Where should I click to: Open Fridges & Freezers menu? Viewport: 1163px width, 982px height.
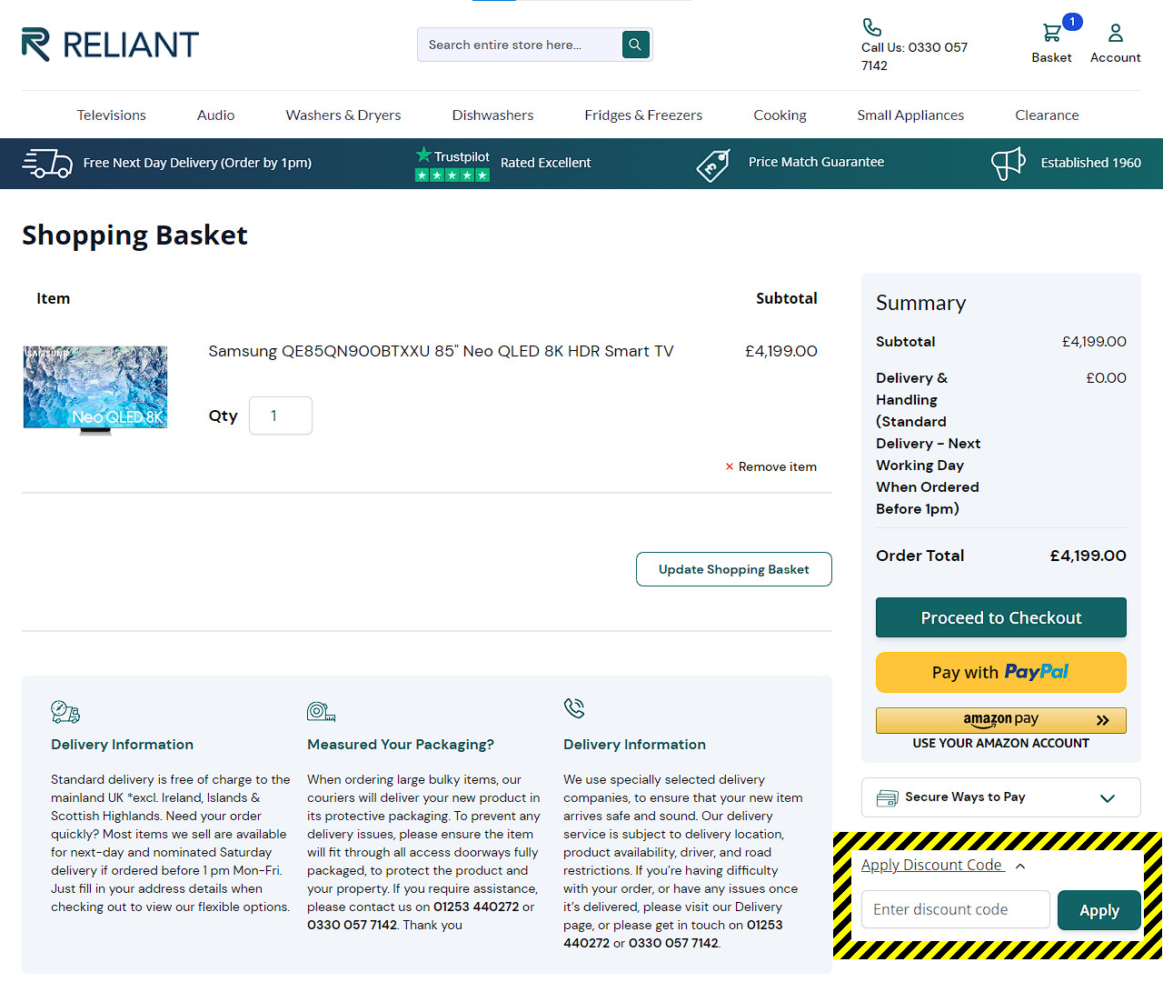pyautogui.click(x=643, y=115)
